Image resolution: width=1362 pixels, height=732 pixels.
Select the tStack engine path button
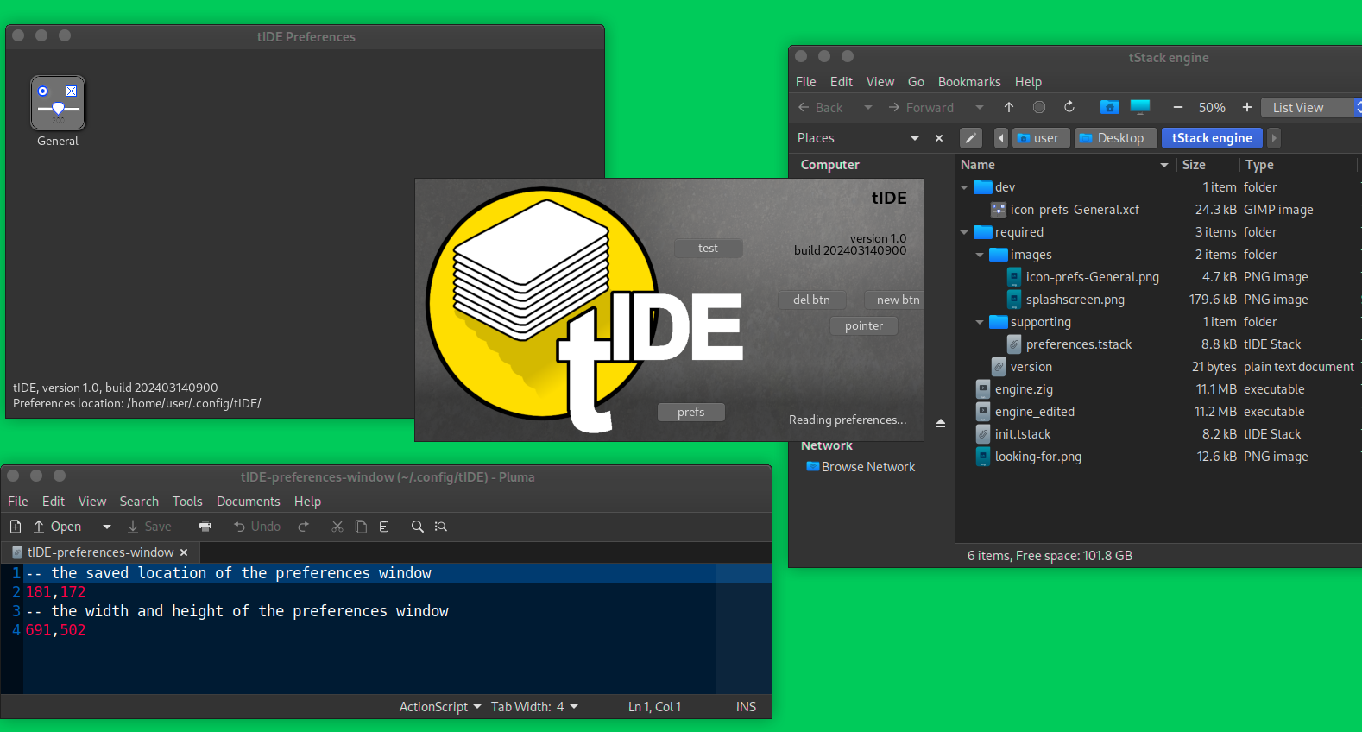pyautogui.click(x=1212, y=138)
